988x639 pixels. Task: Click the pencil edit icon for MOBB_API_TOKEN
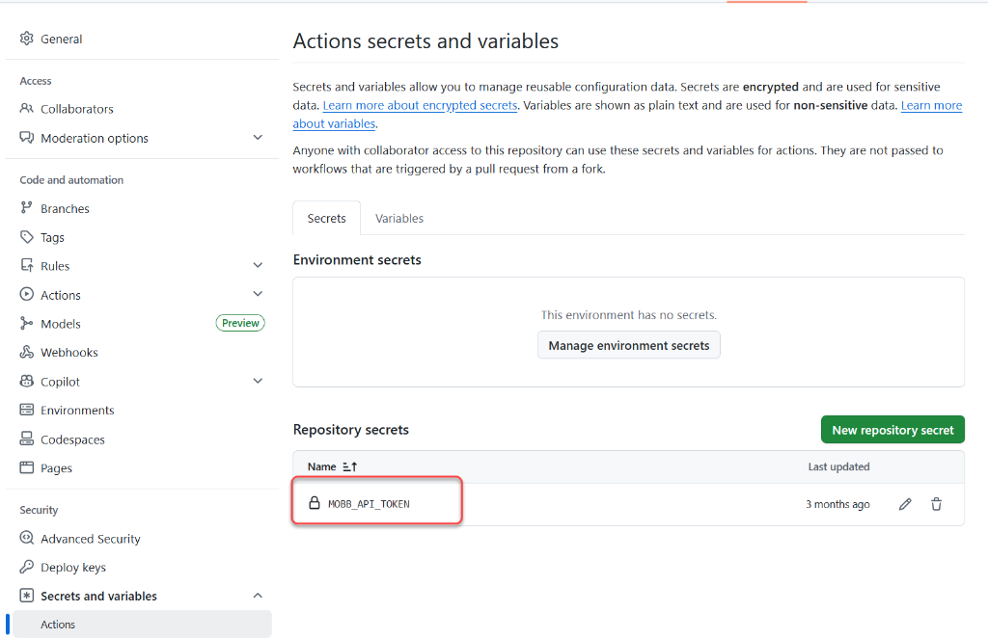point(905,504)
